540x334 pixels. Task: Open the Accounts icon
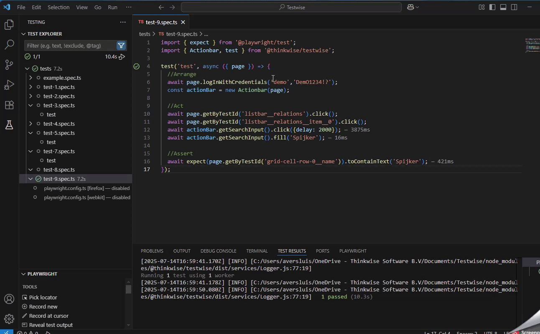[9, 299]
